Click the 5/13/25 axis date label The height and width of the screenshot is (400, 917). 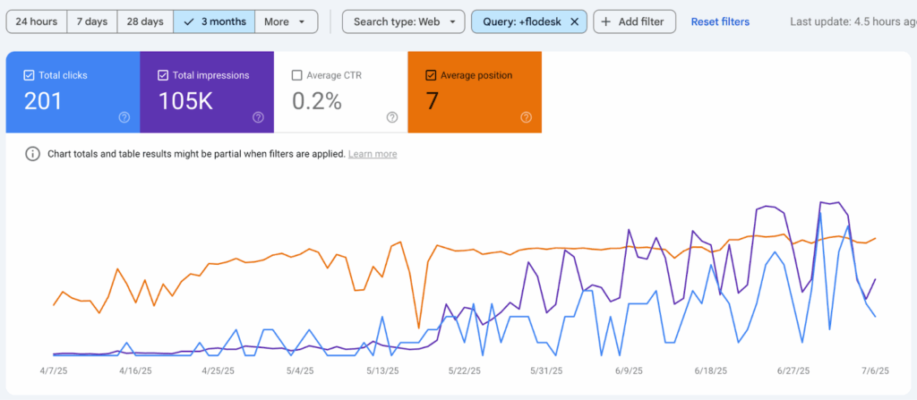(x=382, y=370)
